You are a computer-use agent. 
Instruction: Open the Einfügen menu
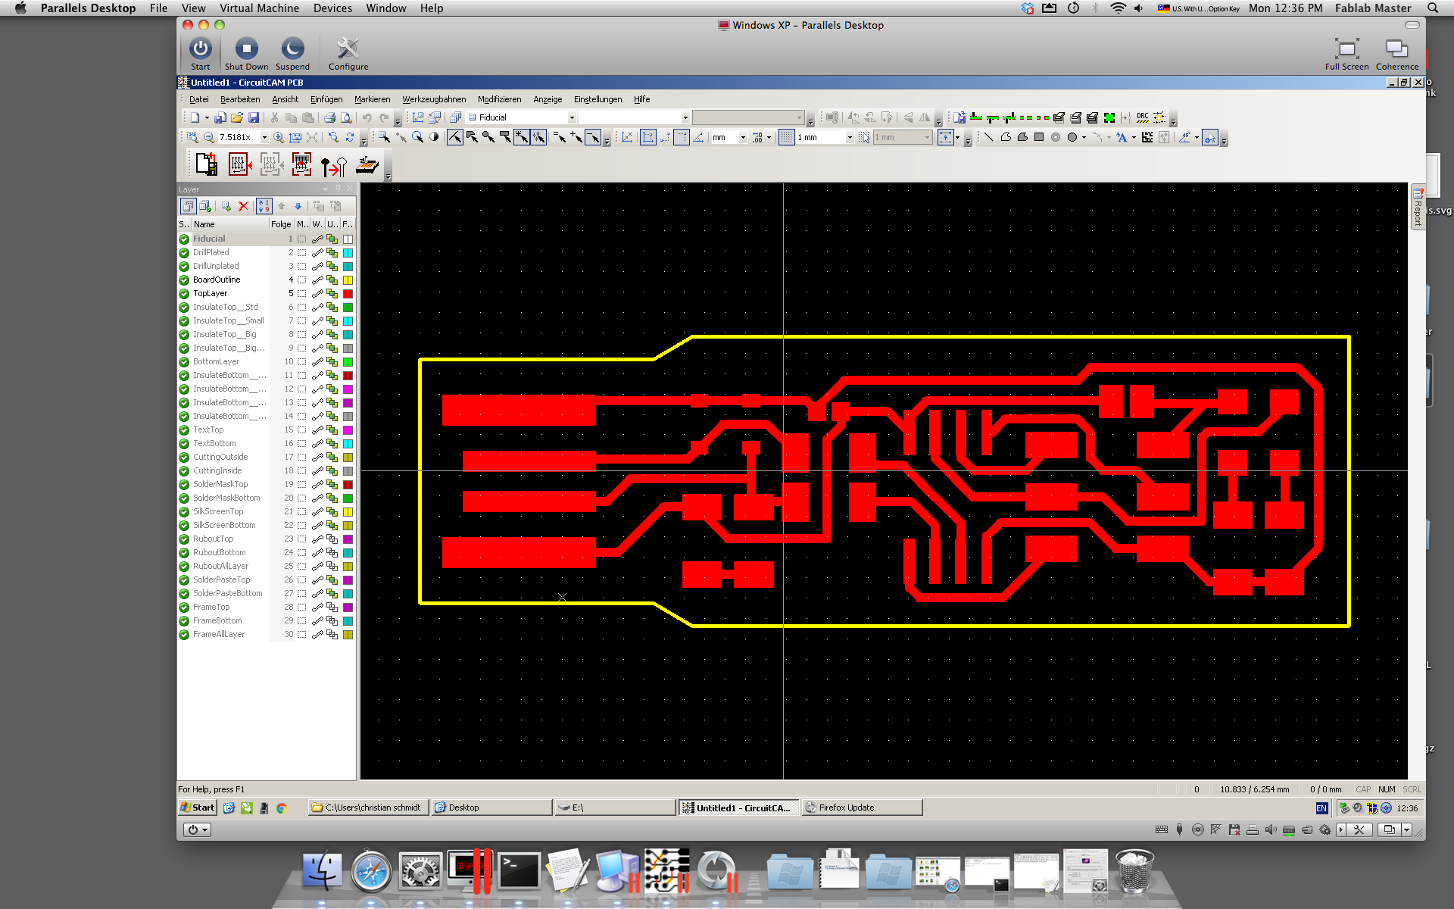[326, 99]
